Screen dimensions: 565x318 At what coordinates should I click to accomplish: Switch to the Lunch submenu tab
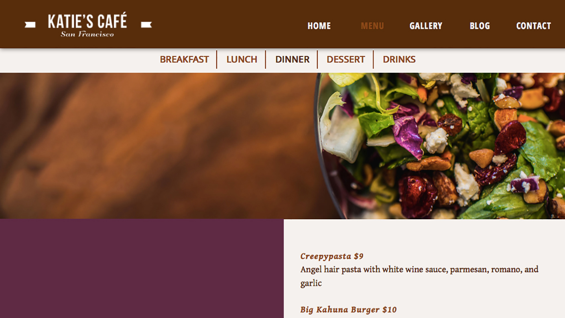pyautogui.click(x=242, y=59)
